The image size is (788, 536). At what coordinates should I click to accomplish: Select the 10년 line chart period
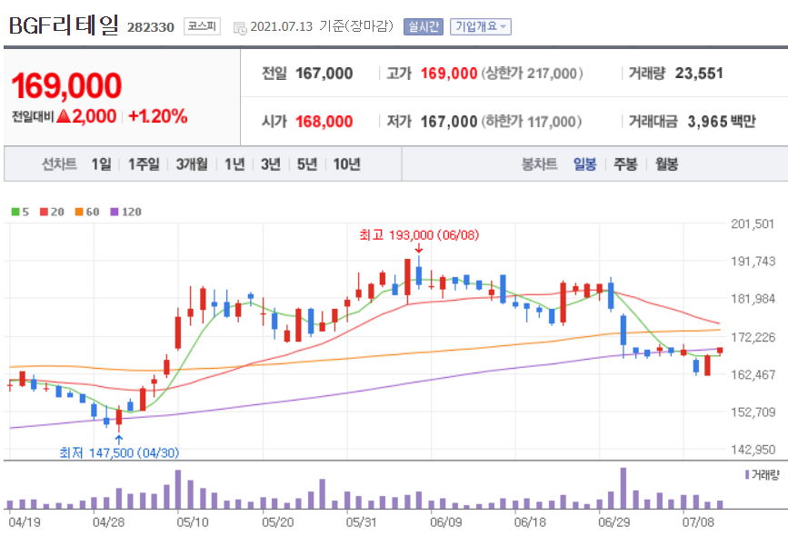[347, 164]
